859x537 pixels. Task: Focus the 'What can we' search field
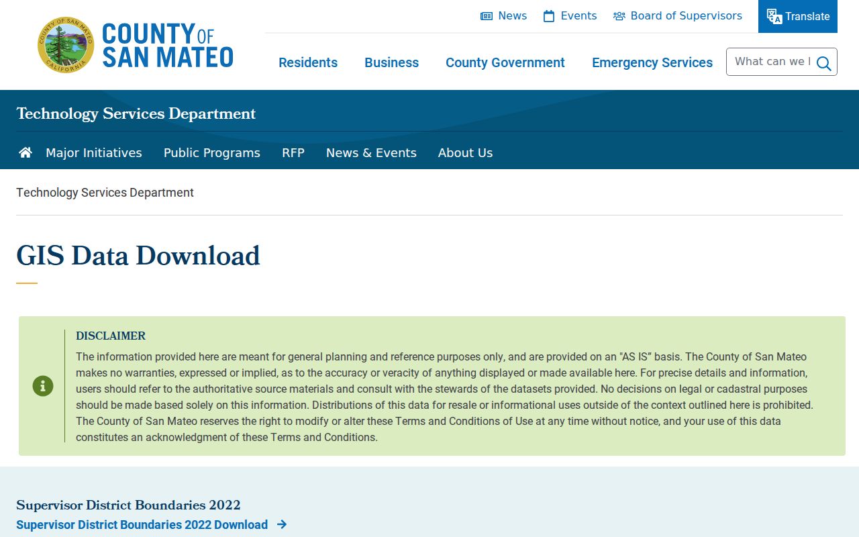click(772, 62)
